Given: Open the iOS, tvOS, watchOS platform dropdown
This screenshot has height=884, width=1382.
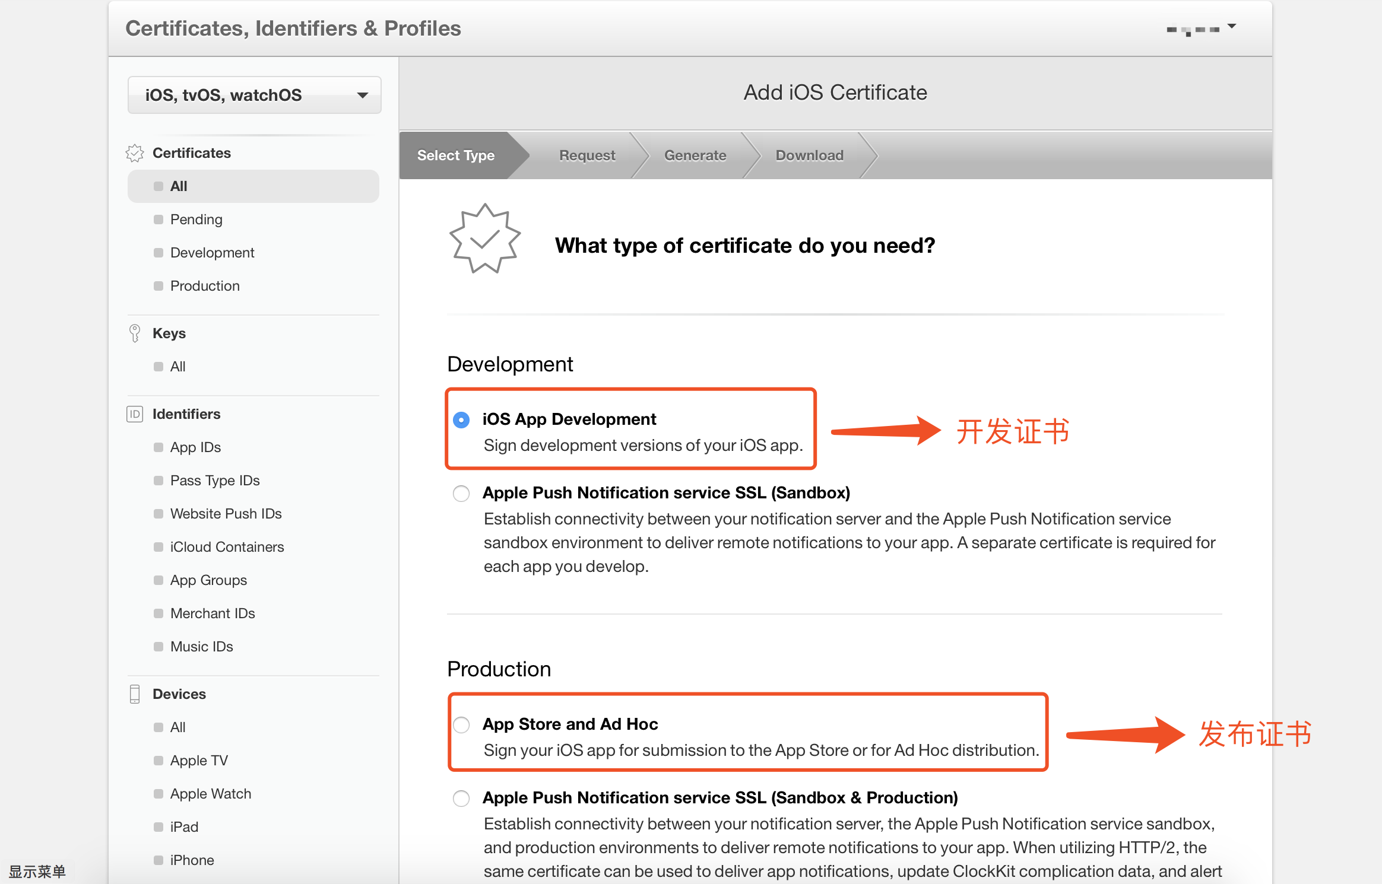Looking at the screenshot, I should pyautogui.click(x=254, y=95).
